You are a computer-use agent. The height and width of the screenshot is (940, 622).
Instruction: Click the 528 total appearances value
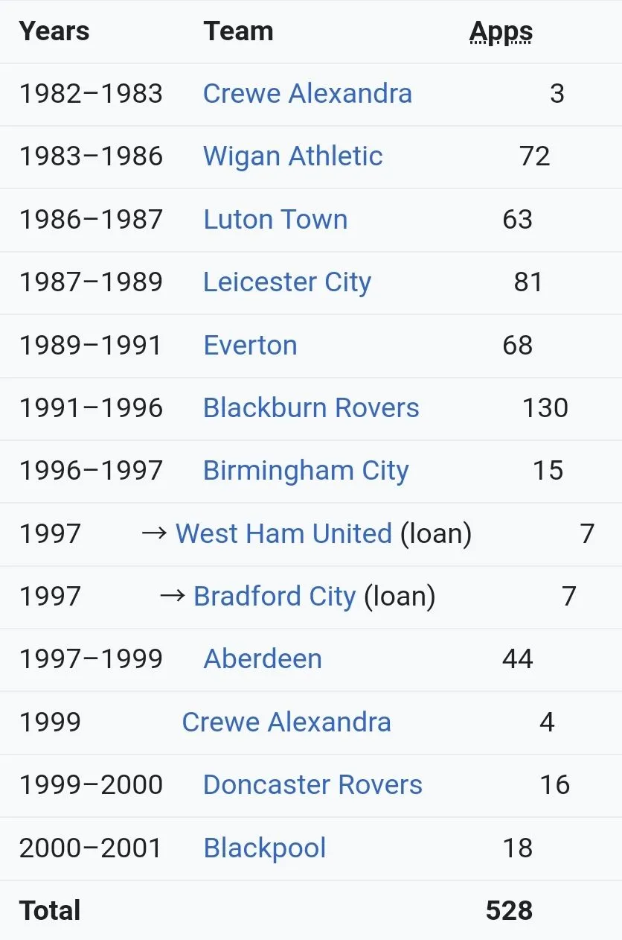[509, 911]
